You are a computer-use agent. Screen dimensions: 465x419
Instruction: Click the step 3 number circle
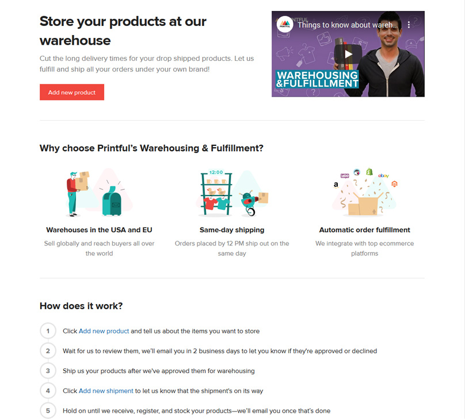coord(48,371)
